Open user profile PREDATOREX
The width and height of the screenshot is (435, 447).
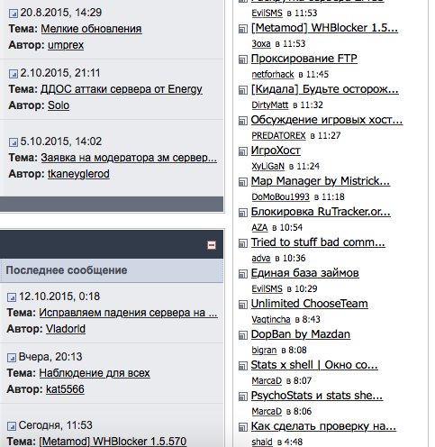[278, 136]
